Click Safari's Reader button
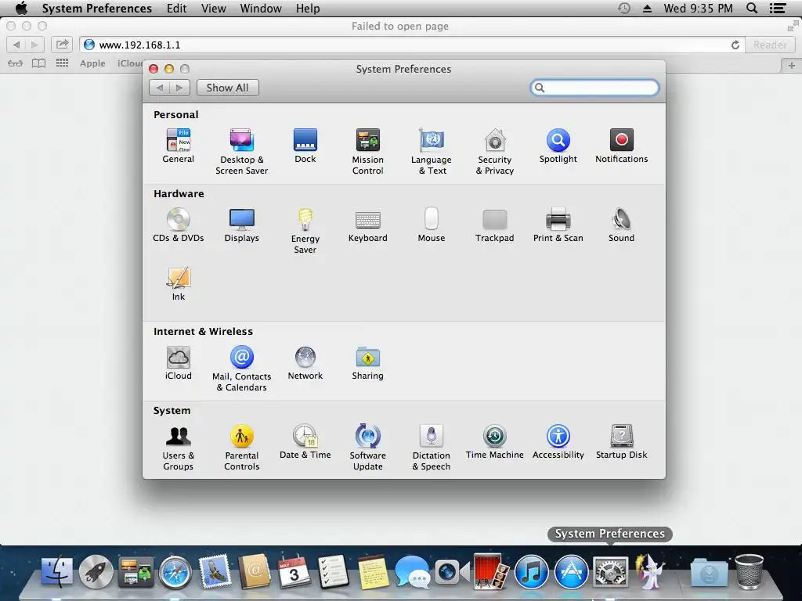 tap(770, 45)
